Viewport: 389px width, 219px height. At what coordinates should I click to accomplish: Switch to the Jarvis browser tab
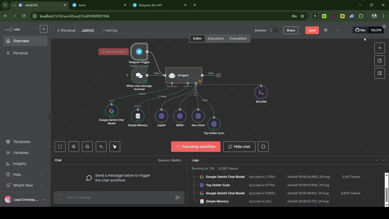coord(100,5)
